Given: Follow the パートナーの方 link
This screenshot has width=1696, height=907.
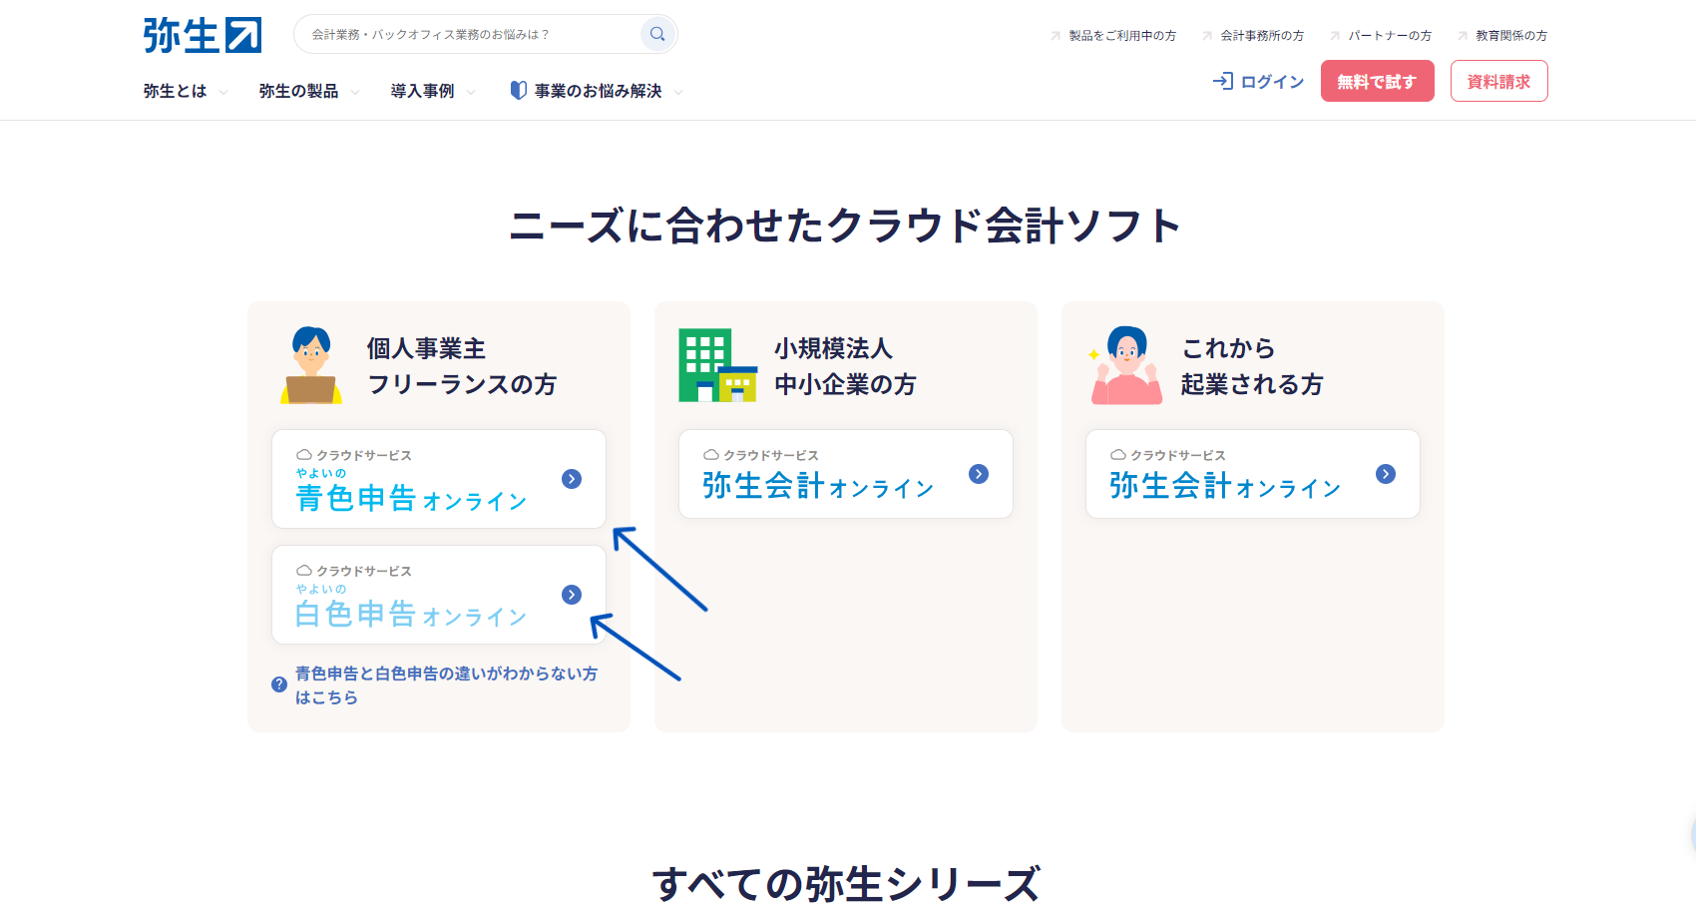Looking at the screenshot, I should [x=1390, y=35].
